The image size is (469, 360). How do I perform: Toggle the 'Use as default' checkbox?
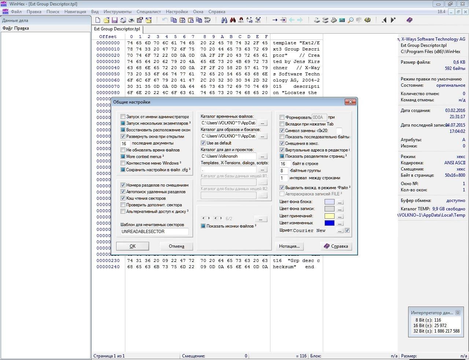point(203,143)
